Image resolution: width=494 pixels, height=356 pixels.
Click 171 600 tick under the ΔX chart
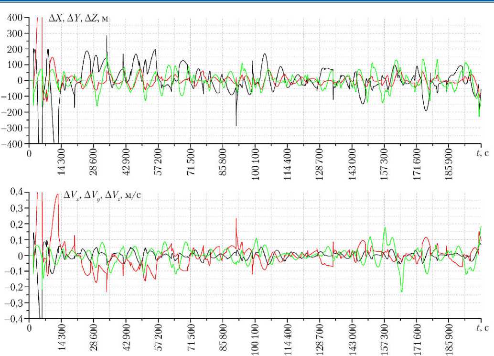pyautogui.click(x=417, y=164)
